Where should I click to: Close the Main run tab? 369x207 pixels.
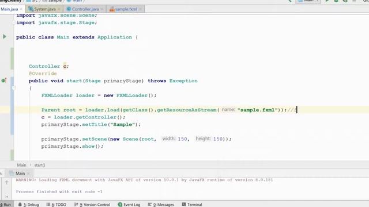[28, 174]
